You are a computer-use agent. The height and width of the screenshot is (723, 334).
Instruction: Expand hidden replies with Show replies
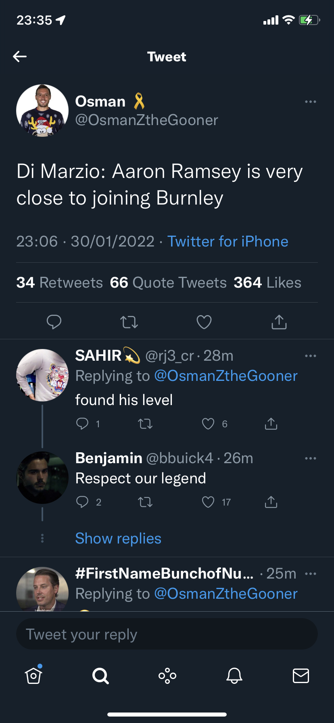point(118,539)
